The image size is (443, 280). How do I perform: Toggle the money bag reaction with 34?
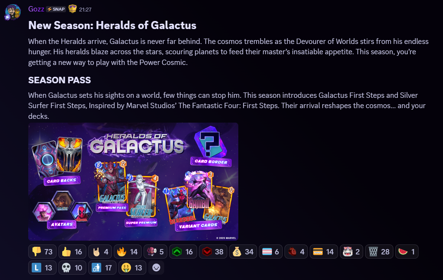click(243, 251)
